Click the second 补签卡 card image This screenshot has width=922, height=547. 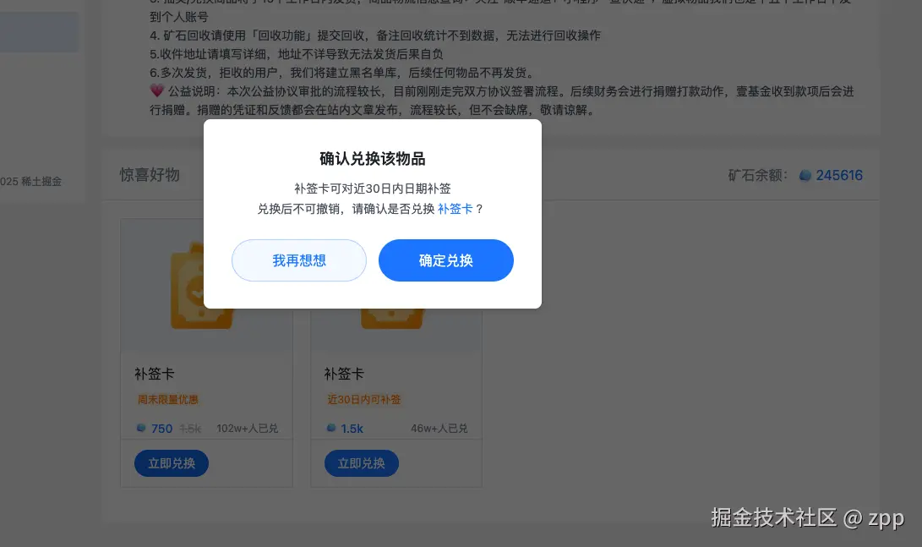(x=393, y=318)
